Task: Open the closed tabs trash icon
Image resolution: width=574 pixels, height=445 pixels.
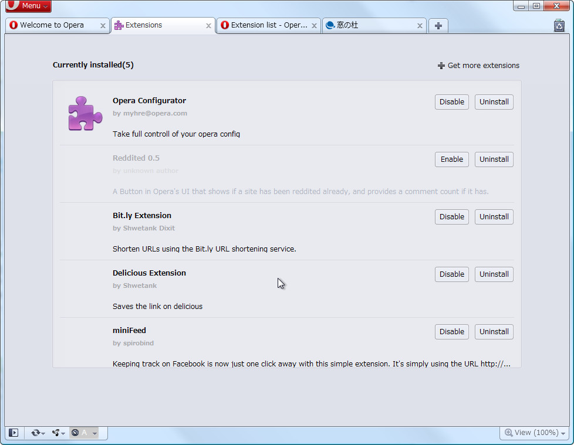Action: click(x=559, y=26)
